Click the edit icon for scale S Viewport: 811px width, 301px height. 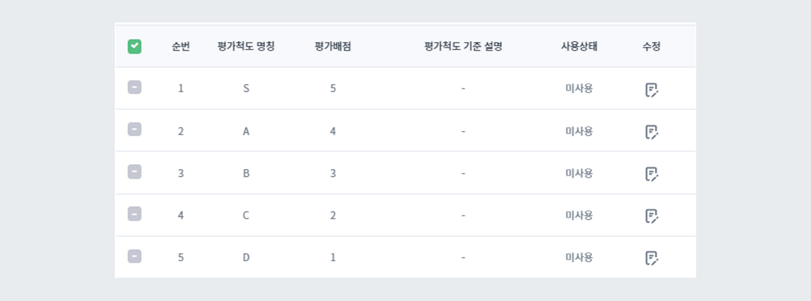click(652, 88)
